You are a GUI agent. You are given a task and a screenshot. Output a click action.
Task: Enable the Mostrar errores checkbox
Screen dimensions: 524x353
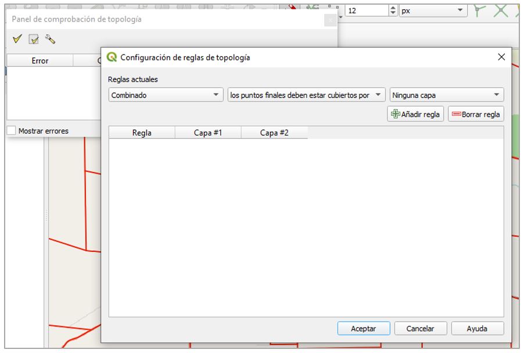click(x=11, y=131)
